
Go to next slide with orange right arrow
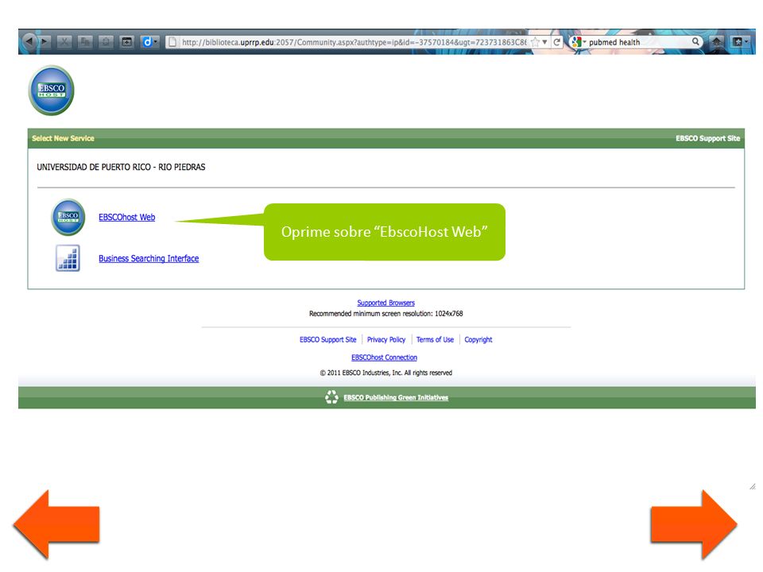694,524
